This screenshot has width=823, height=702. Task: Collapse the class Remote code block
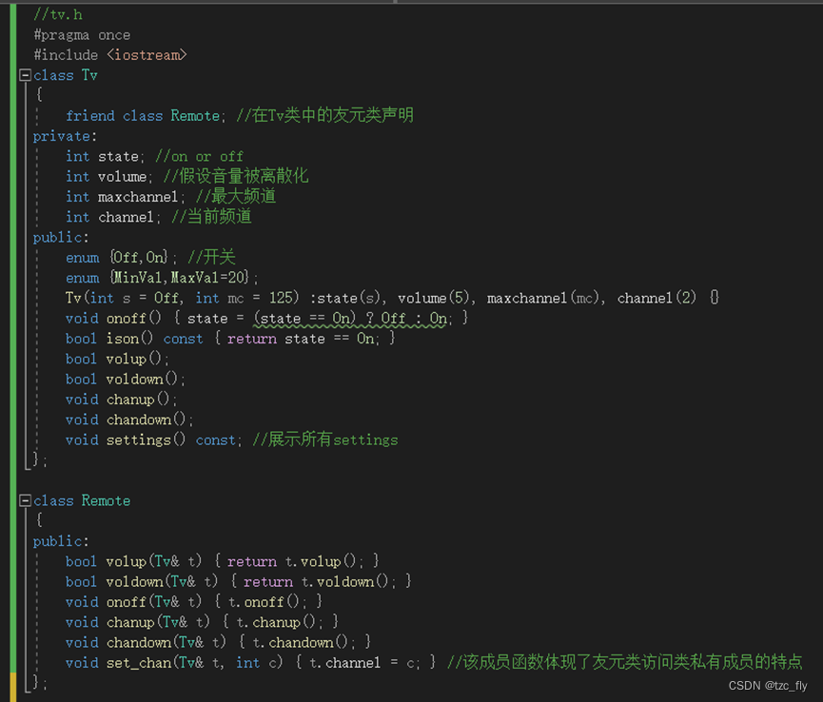[x=25, y=500]
